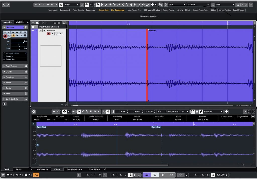Viewport: 257px width, 179px height.
Task: Select the Glue tool
Action: click(119, 5)
